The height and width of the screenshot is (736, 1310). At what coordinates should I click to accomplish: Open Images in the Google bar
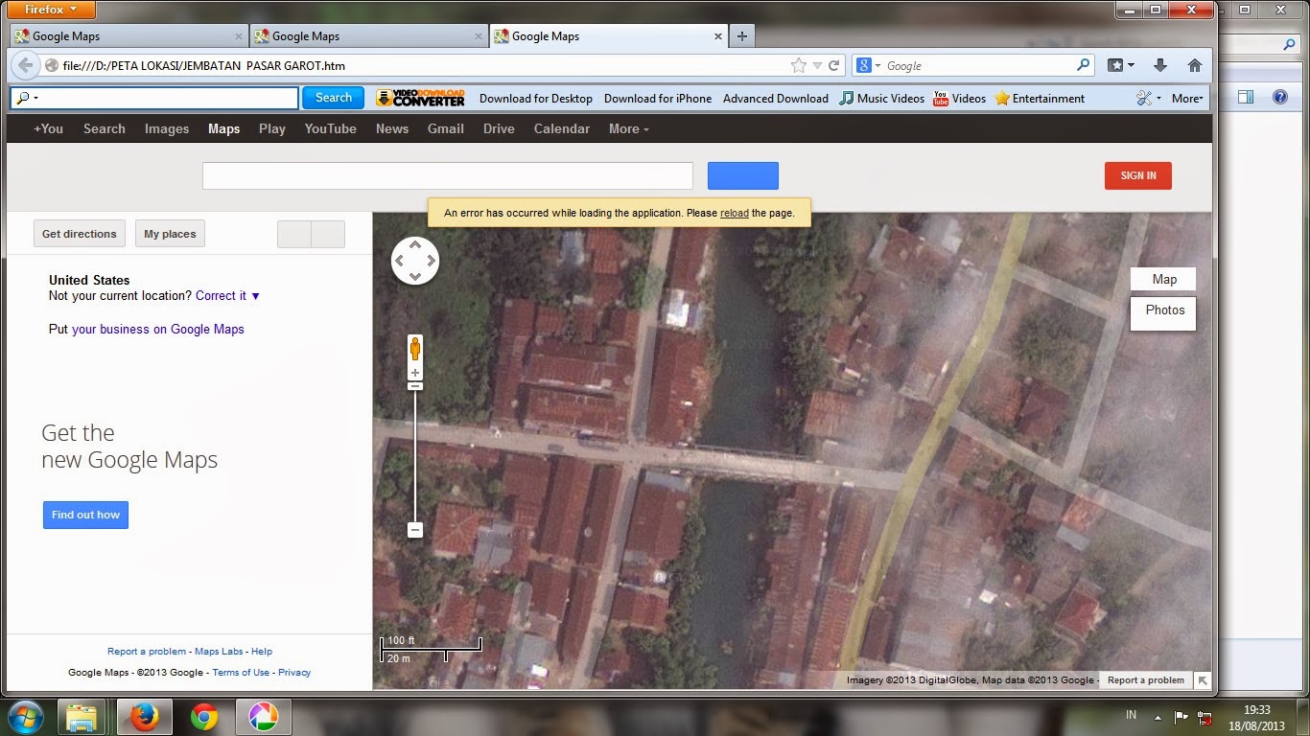click(167, 128)
